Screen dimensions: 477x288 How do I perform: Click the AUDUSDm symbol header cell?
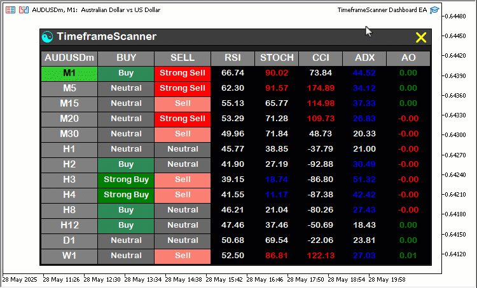coord(69,58)
